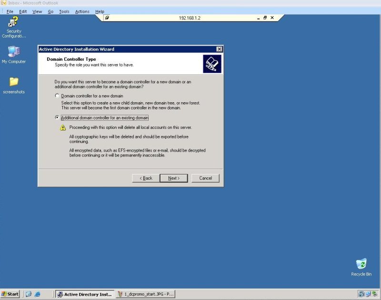This screenshot has width=381, height=300.
Task: Restore down the 192.168.1.2 remote session
Action: 265,18
